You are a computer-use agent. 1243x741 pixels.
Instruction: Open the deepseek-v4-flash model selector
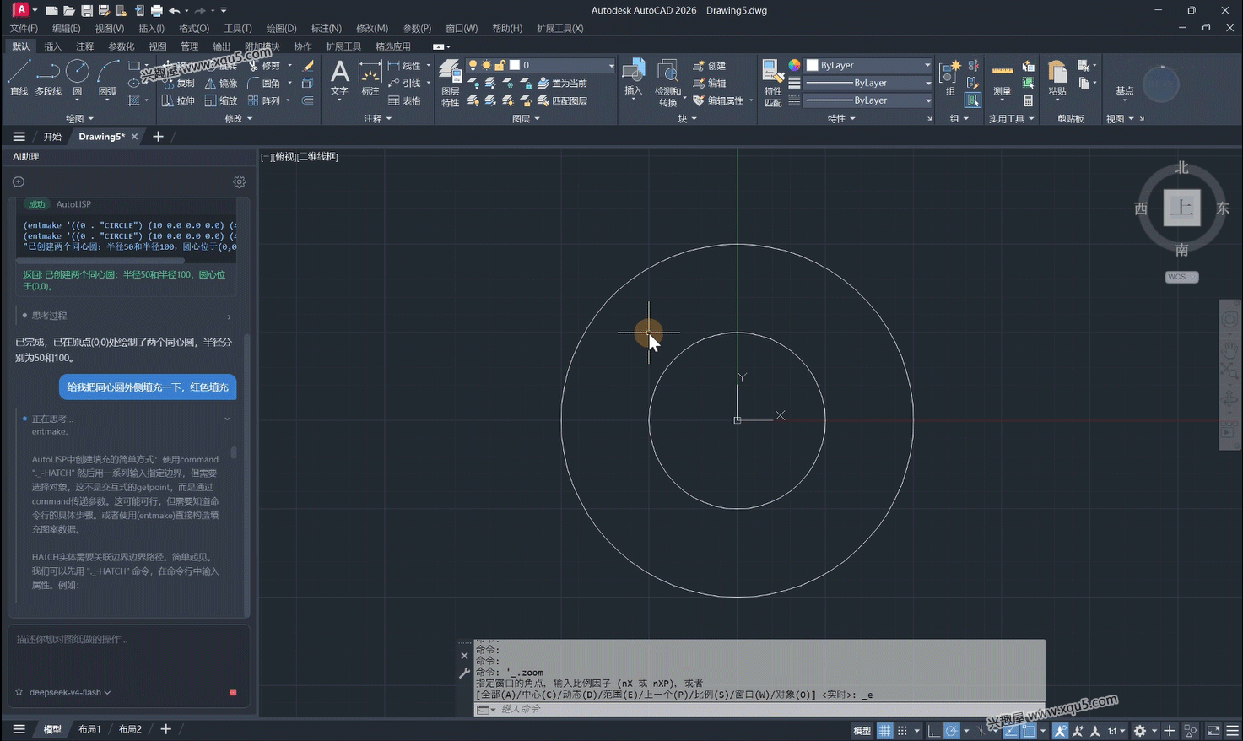(69, 692)
